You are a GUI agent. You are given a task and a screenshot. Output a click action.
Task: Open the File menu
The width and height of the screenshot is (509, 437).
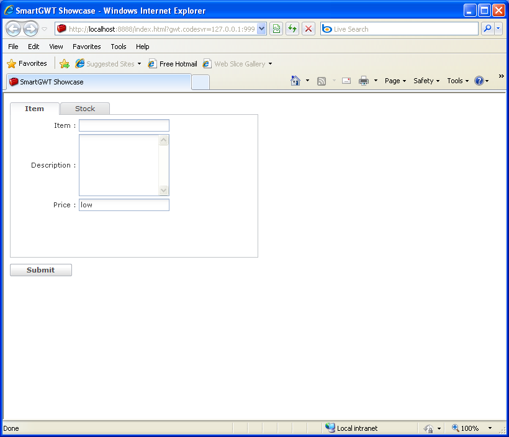pos(13,47)
